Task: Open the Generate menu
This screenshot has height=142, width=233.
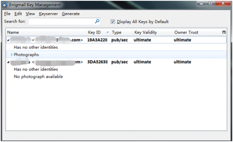Action: click(71, 14)
